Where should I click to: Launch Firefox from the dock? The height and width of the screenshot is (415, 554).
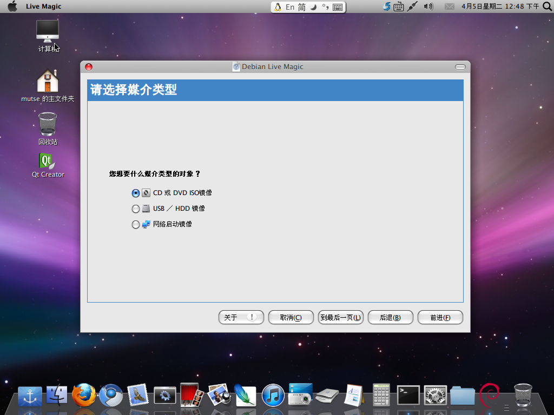pos(84,395)
